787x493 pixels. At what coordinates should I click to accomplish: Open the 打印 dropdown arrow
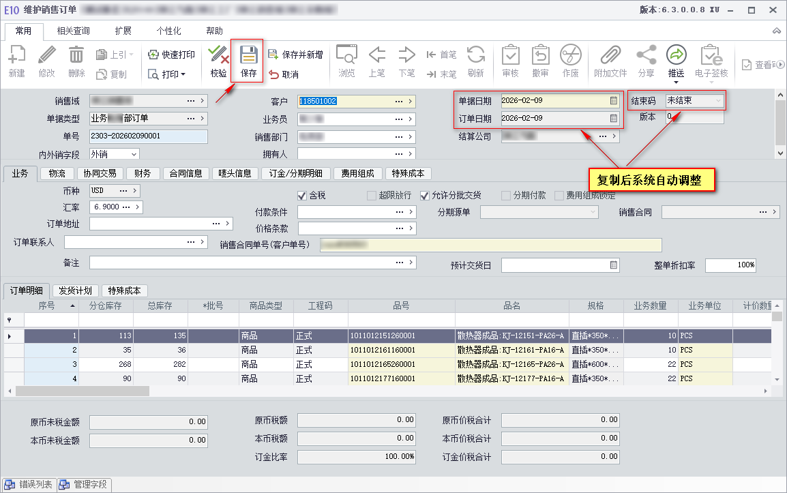[x=183, y=74]
